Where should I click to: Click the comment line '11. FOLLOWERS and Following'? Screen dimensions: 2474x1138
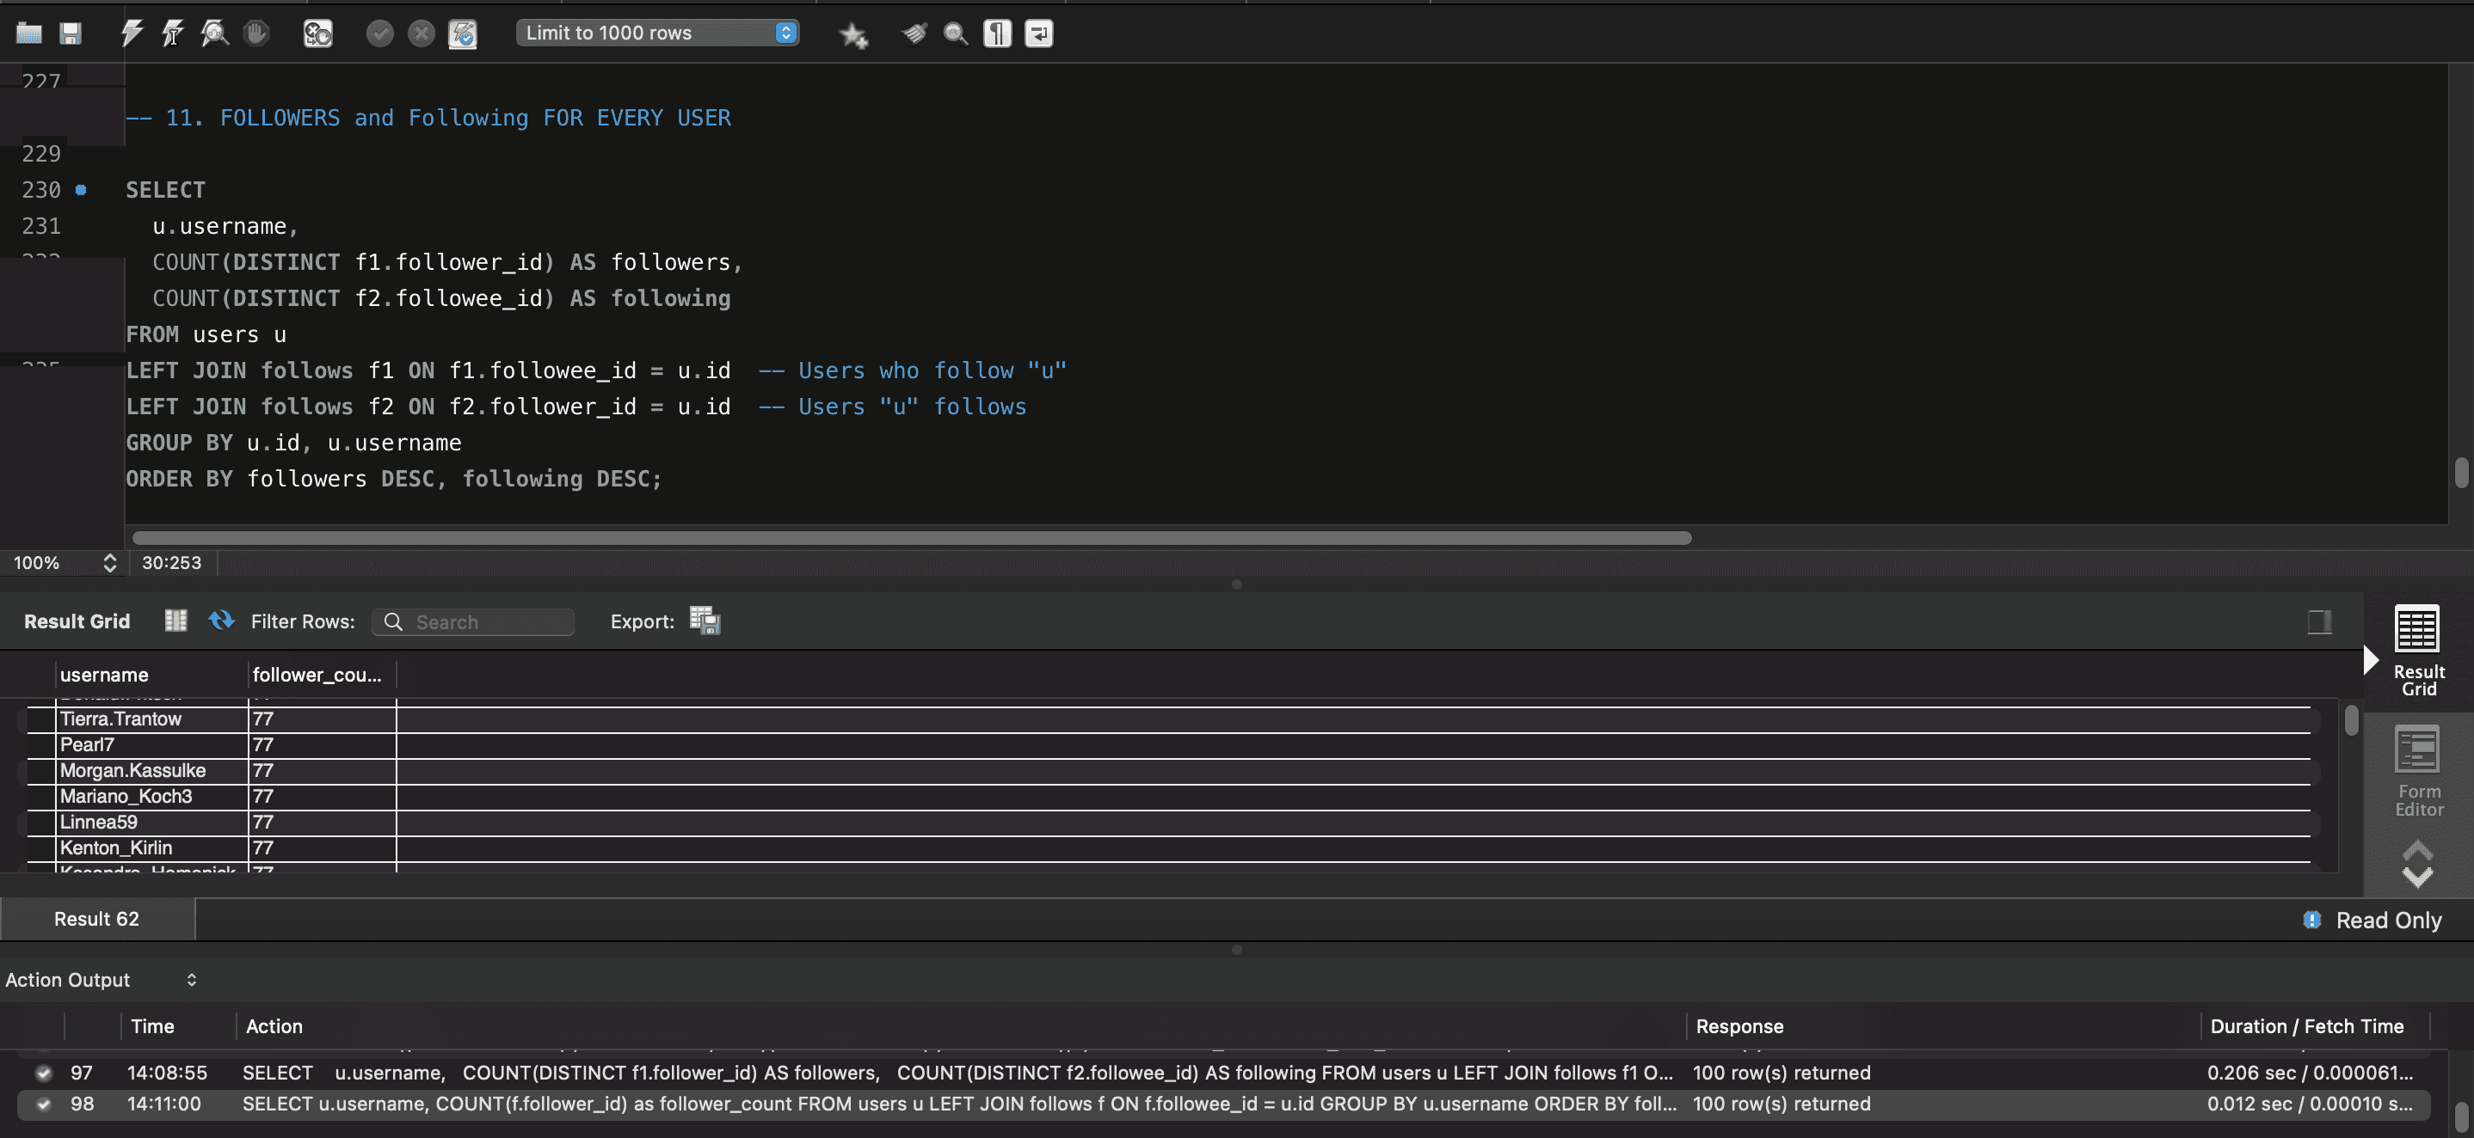pyautogui.click(x=428, y=118)
